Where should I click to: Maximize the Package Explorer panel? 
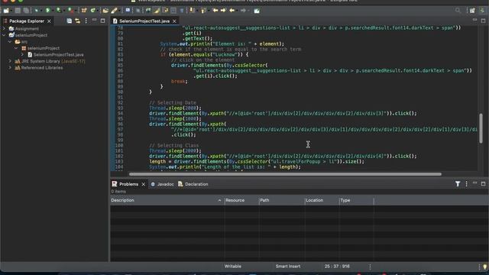(x=102, y=21)
